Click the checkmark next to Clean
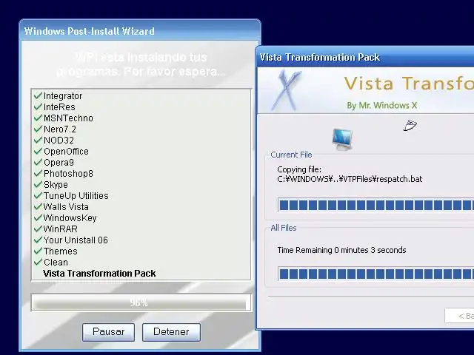The width and height of the screenshot is (474, 355). [38, 262]
